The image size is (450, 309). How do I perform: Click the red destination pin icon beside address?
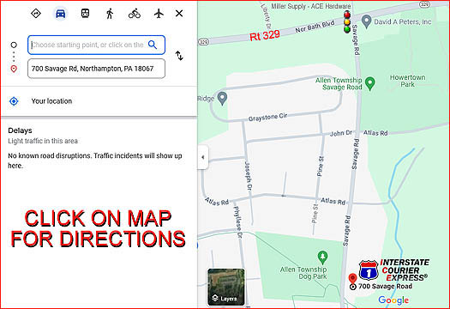click(x=14, y=69)
